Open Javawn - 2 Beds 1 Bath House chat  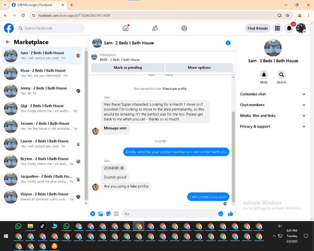click(42, 126)
